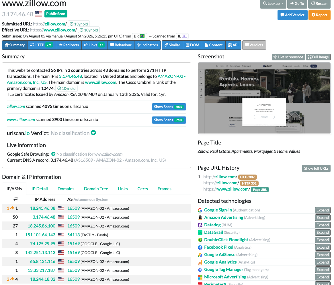Expand DoubleClick Floodlight details
This screenshot has width=334, height=285.
coord(323,240)
